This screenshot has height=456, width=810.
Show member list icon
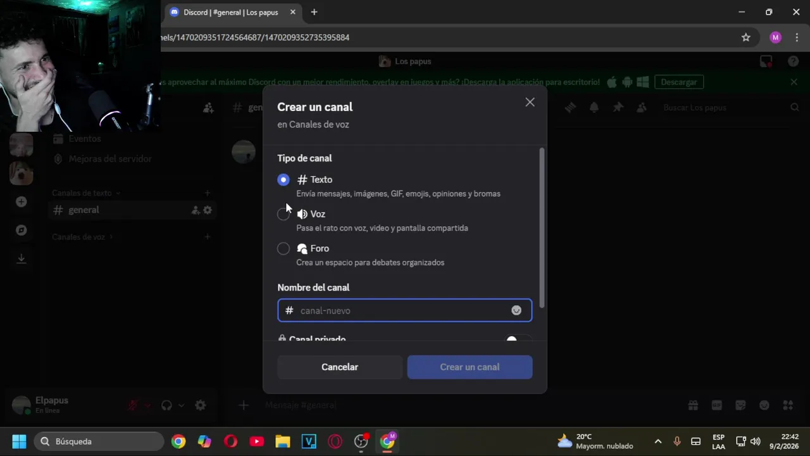pyautogui.click(x=642, y=108)
